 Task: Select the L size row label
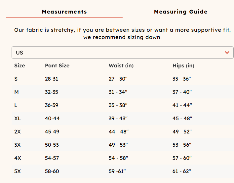click(16, 105)
